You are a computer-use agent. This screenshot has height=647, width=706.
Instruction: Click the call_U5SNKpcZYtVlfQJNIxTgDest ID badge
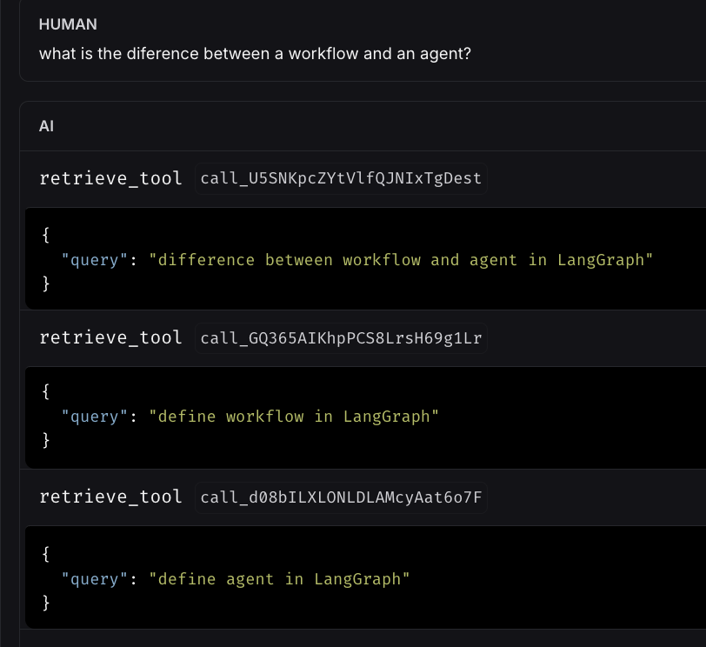341,178
